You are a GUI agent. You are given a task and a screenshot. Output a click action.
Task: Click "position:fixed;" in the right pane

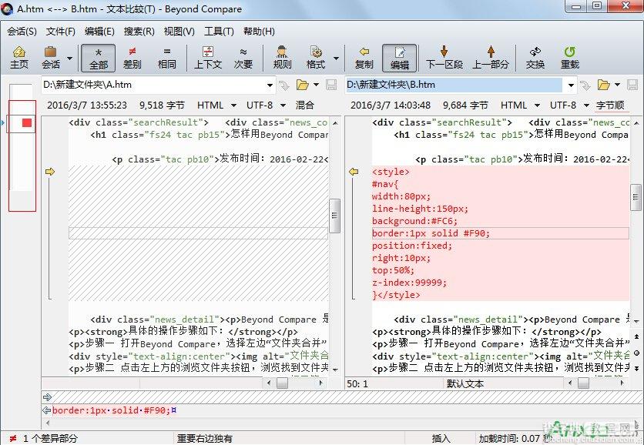pos(412,246)
